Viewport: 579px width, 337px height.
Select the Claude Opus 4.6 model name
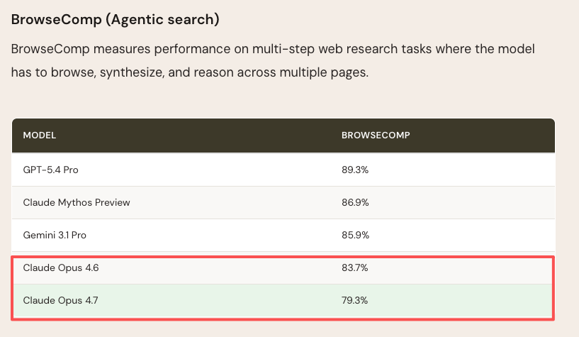click(x=61, y=267)
